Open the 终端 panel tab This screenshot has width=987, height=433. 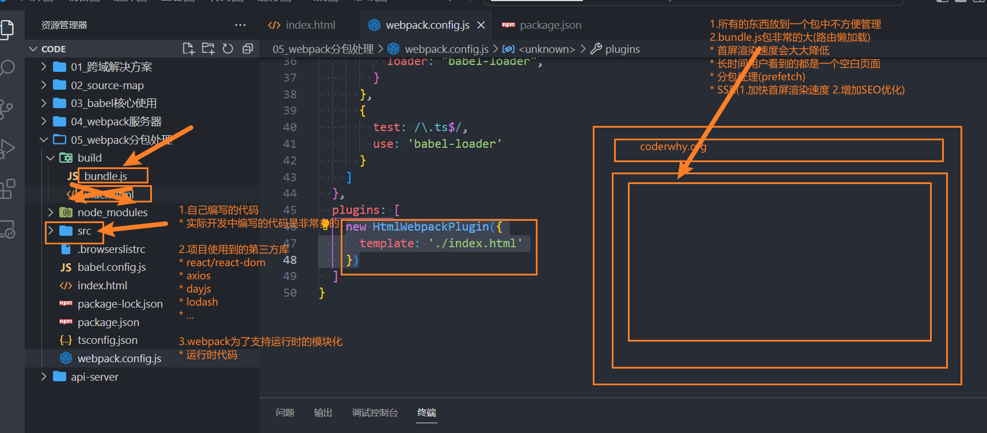coord(426,413)
